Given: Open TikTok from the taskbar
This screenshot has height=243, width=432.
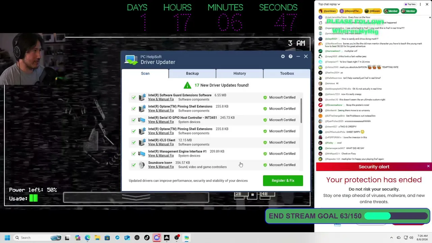Looking at the screenshot, I should 147,238.
